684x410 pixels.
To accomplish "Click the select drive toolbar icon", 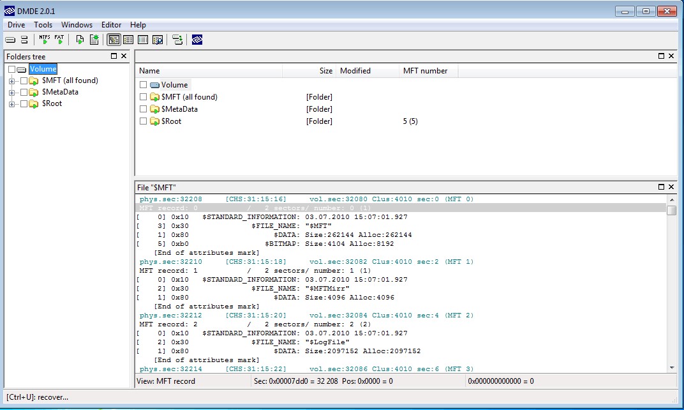I will click(x=10, y=40).
